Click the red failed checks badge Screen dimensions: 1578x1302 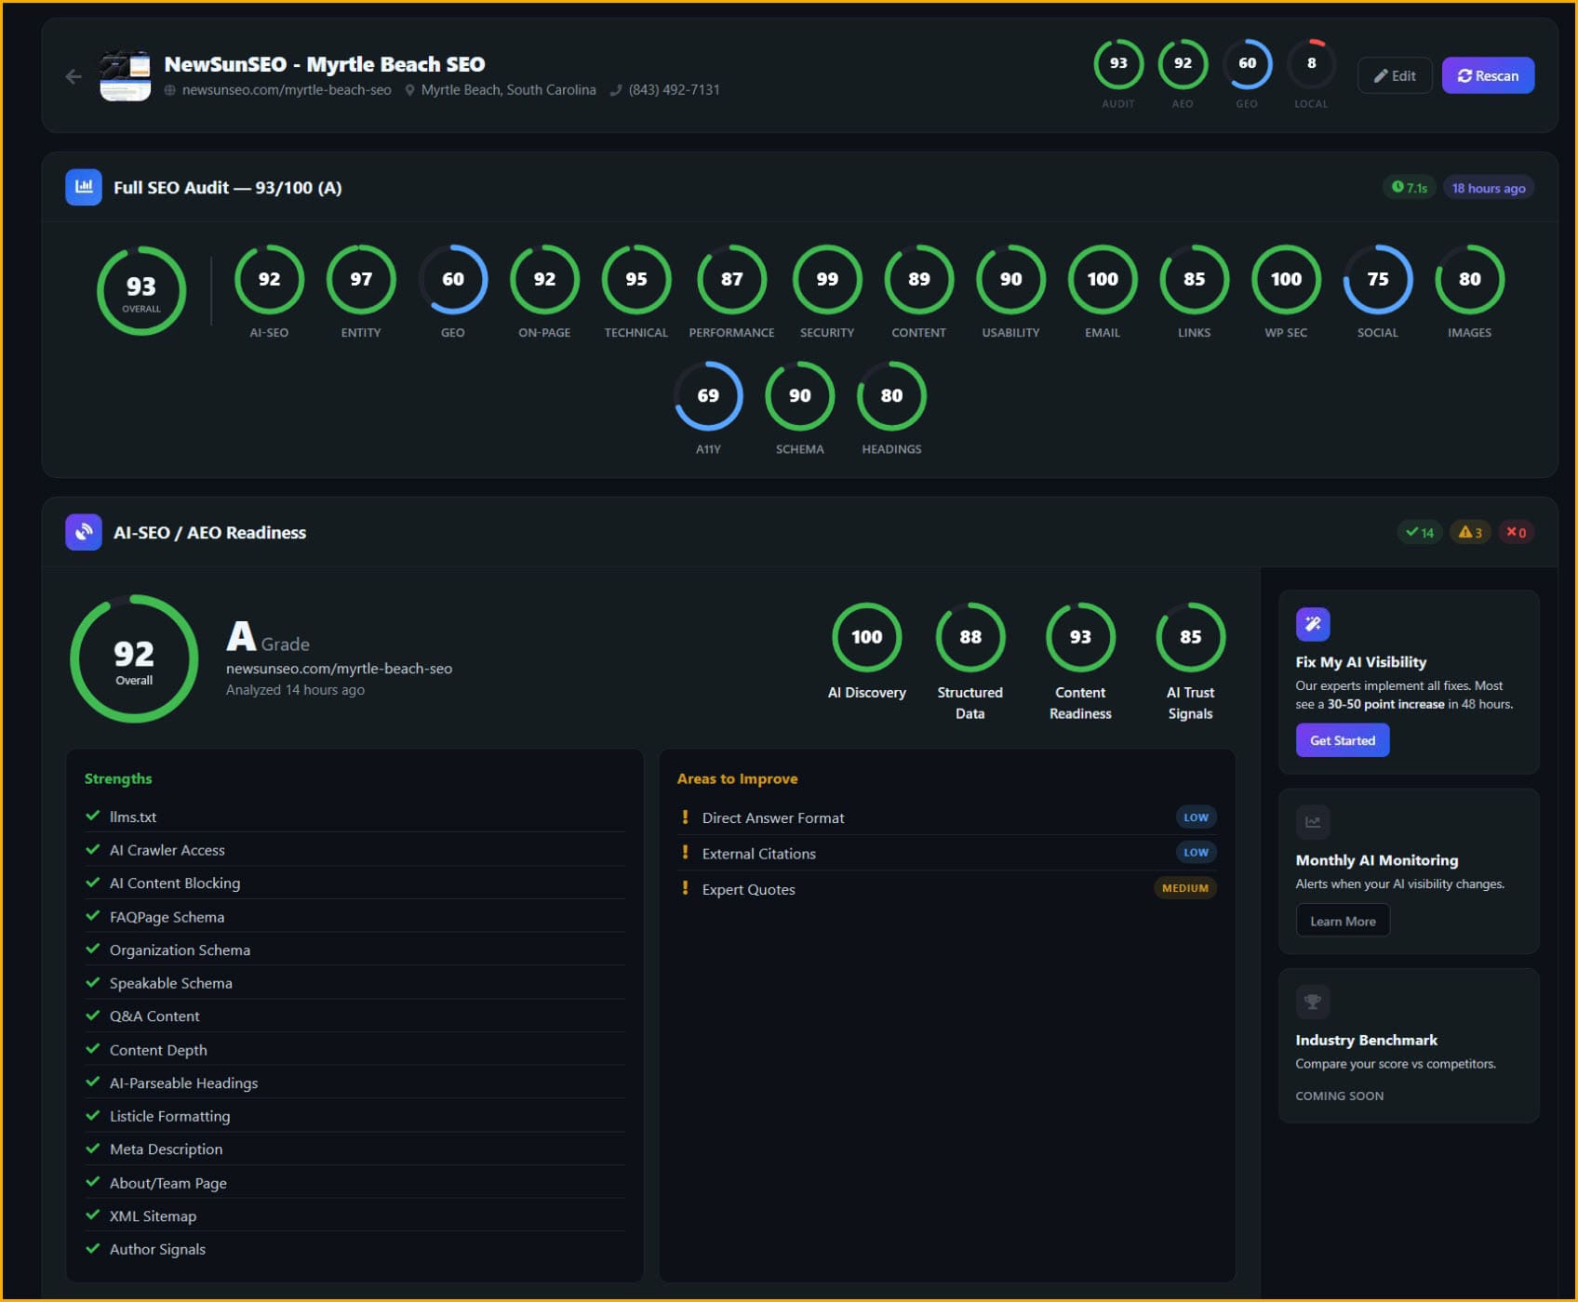1516,532
